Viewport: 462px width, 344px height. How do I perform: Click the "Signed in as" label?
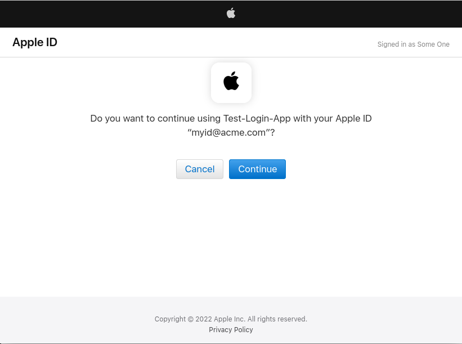[396, 44]
